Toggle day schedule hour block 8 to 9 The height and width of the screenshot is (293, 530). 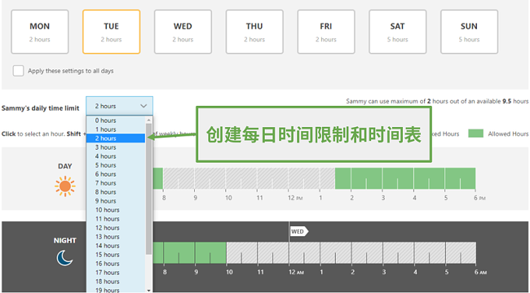click(179, 178)
